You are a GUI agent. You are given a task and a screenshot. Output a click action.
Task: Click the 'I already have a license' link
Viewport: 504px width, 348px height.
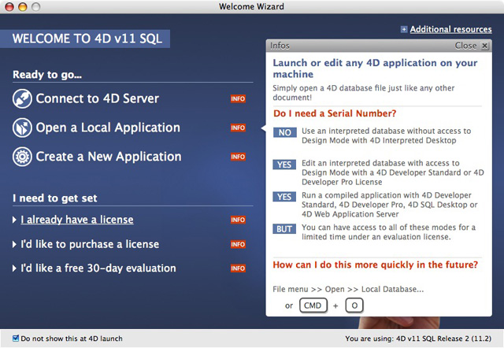click(x=76, y=220)
